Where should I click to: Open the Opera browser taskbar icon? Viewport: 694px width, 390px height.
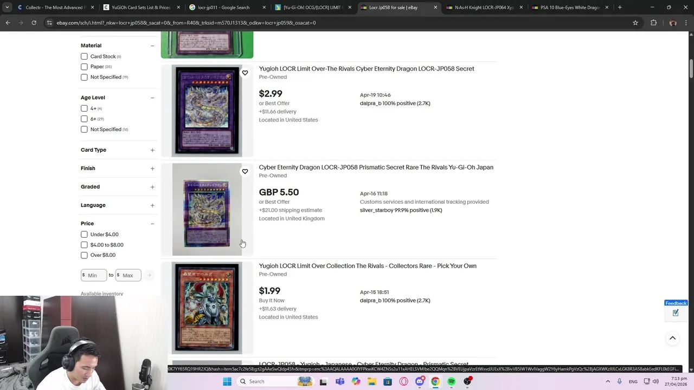point(403,381)
